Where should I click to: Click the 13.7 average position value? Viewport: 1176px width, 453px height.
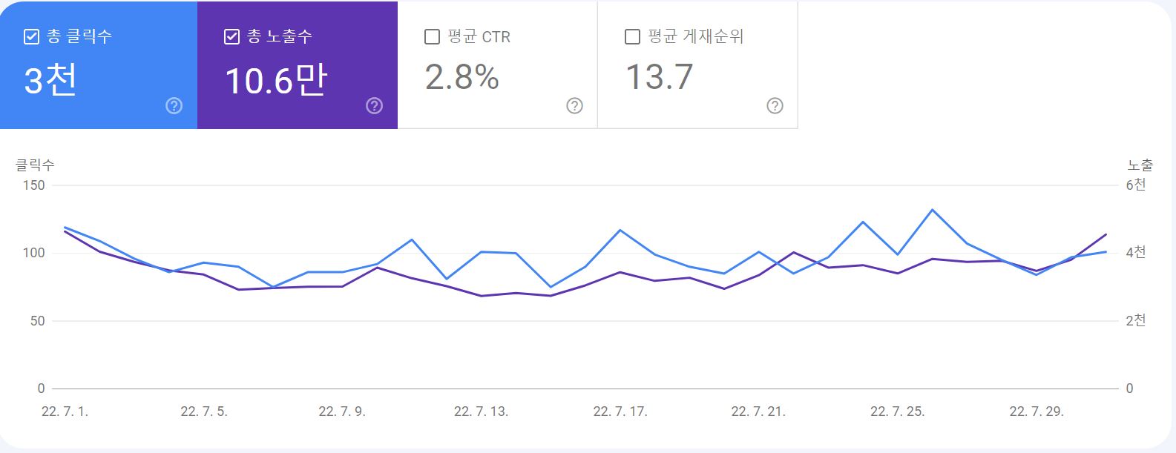[659, 77]
